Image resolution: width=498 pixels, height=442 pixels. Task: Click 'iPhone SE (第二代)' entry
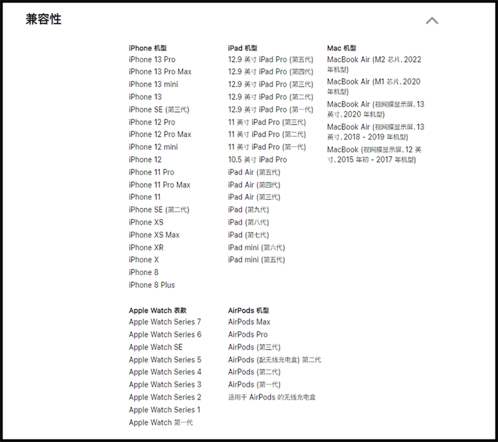pos(159,210)
